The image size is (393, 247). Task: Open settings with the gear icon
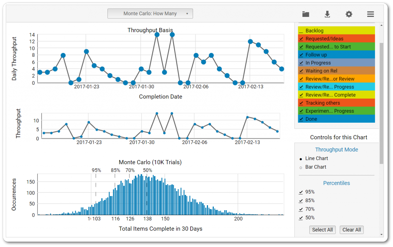tap(348, 14)
